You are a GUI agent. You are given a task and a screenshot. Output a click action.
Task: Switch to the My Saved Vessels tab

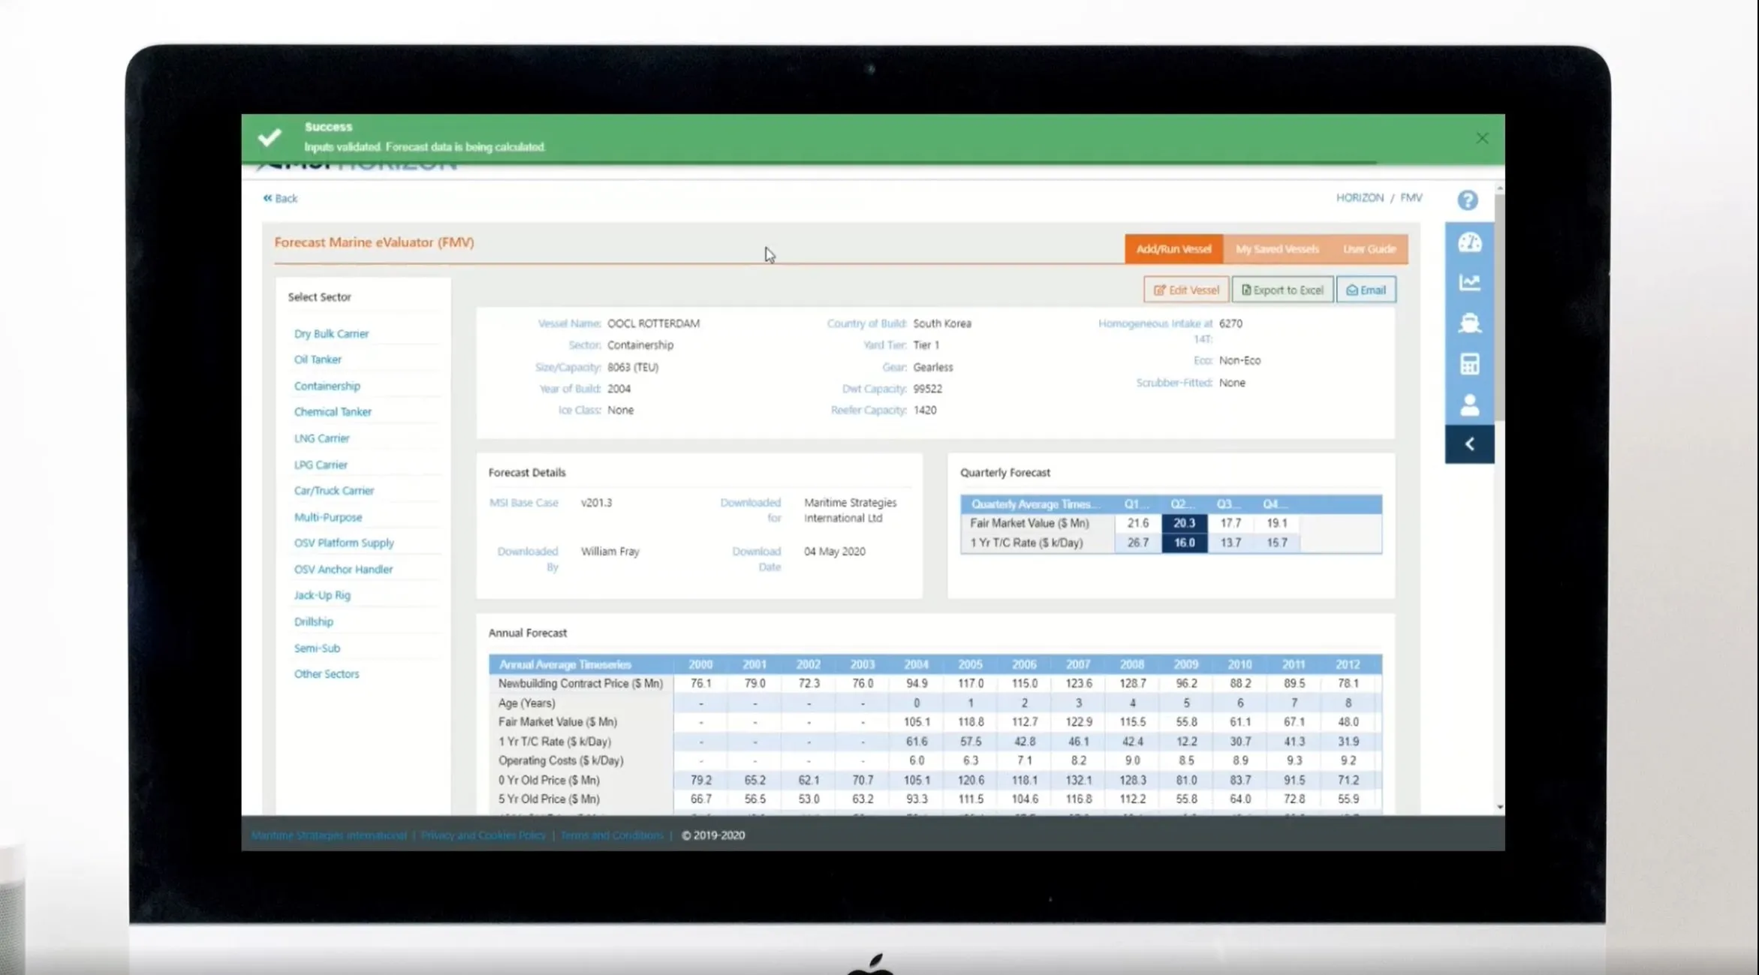1277,249
